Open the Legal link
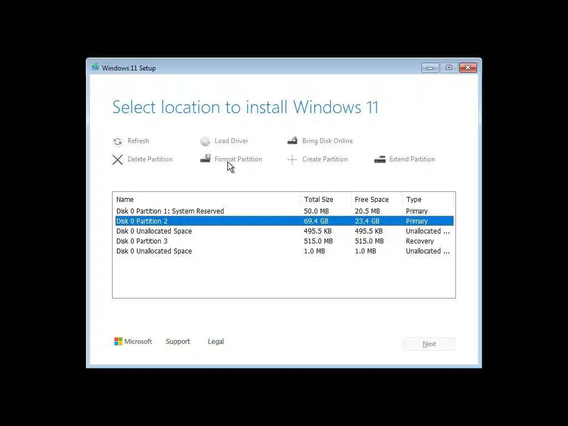Viewport: 568px width, 426px height. tap(216, 341)
